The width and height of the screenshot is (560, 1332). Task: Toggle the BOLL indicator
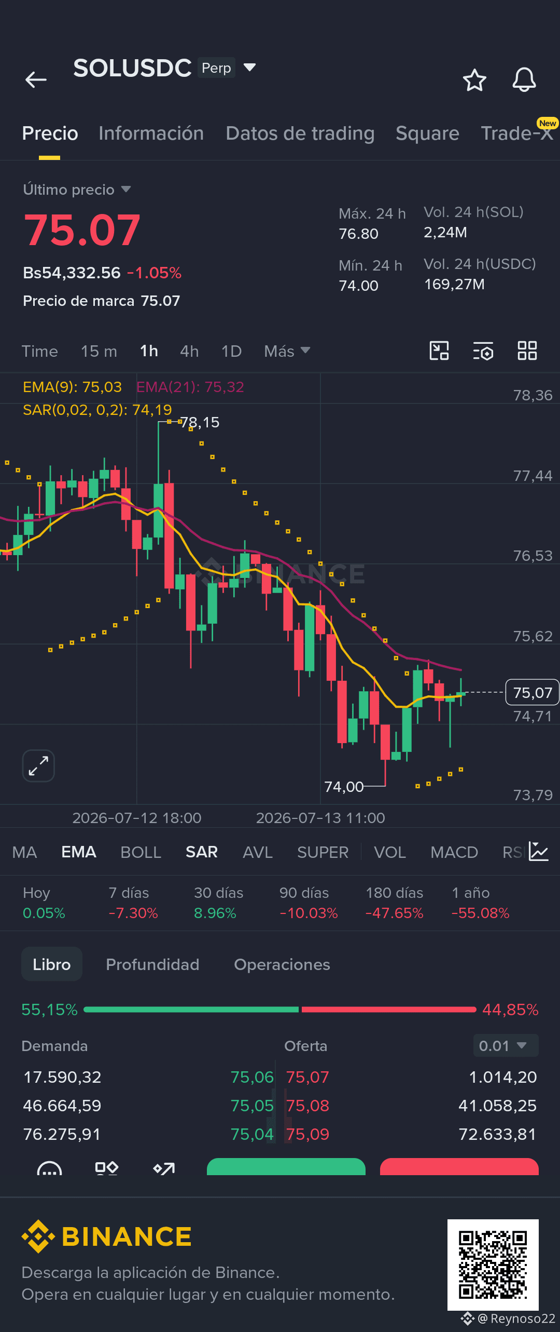(x=141, y=852)
